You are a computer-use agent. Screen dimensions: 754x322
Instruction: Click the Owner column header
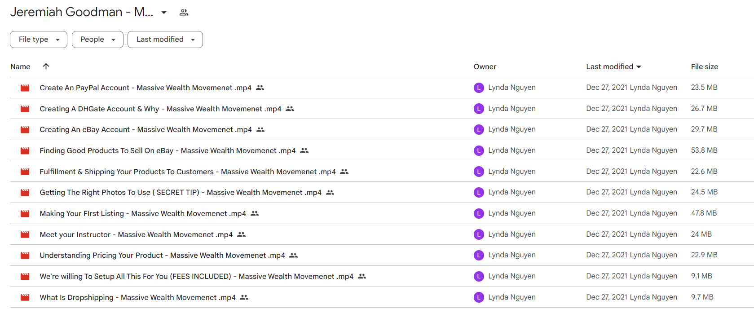(485, 66)
